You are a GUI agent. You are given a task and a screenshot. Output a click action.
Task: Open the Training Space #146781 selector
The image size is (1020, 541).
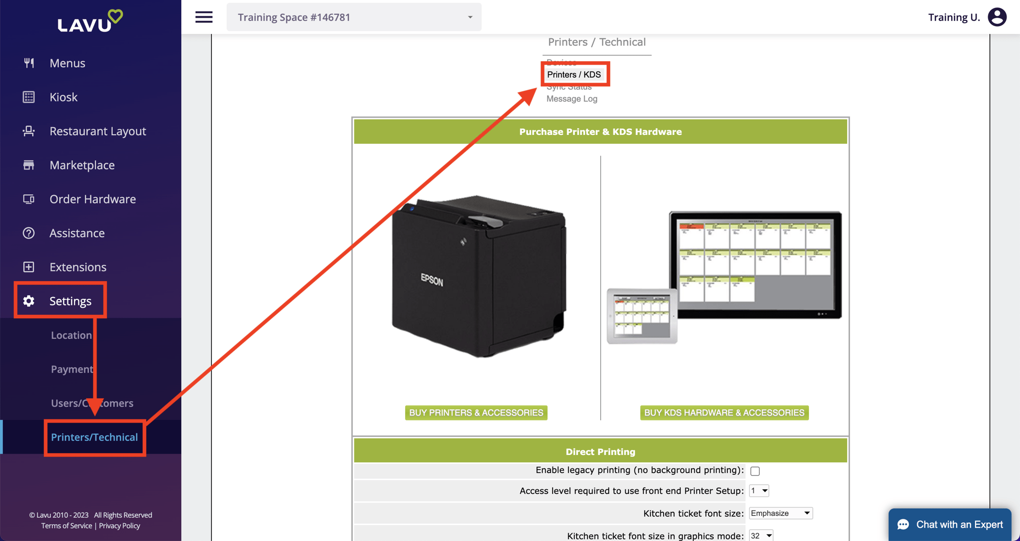pyautogui.click(x=354, y=16)
